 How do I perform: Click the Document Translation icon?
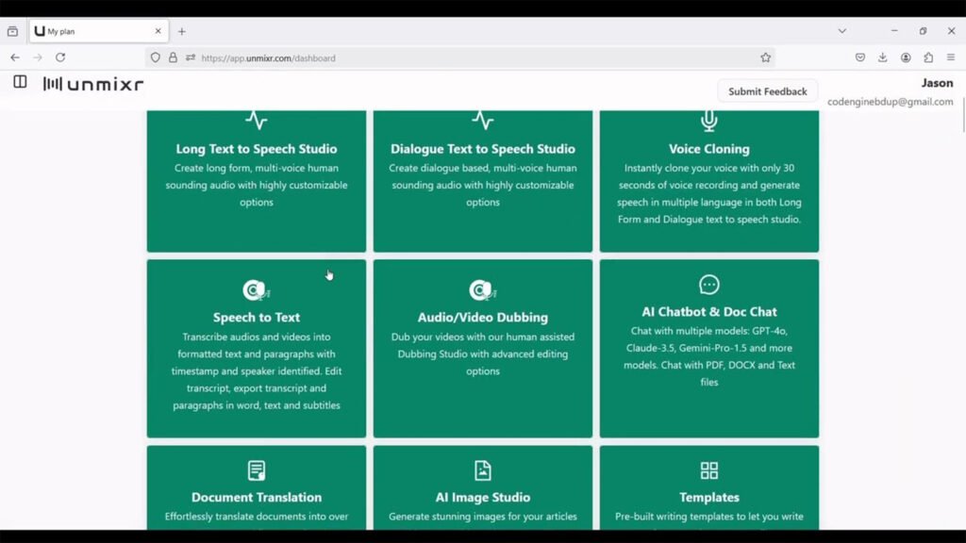tap(256, 470)
